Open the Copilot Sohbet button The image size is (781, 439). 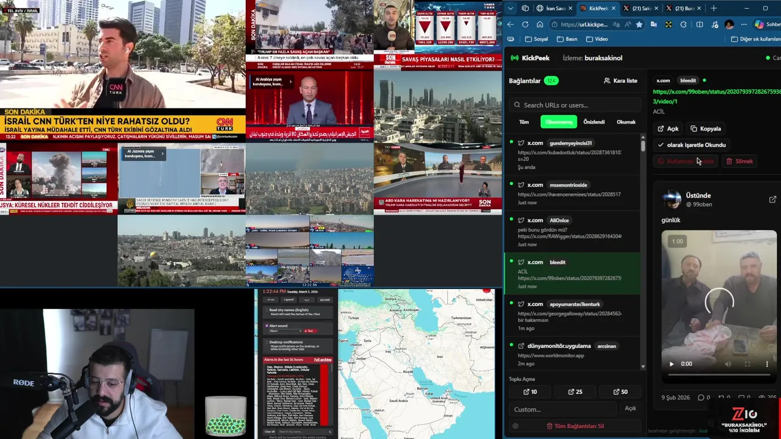pyautogui.click(x=767, y=24)
